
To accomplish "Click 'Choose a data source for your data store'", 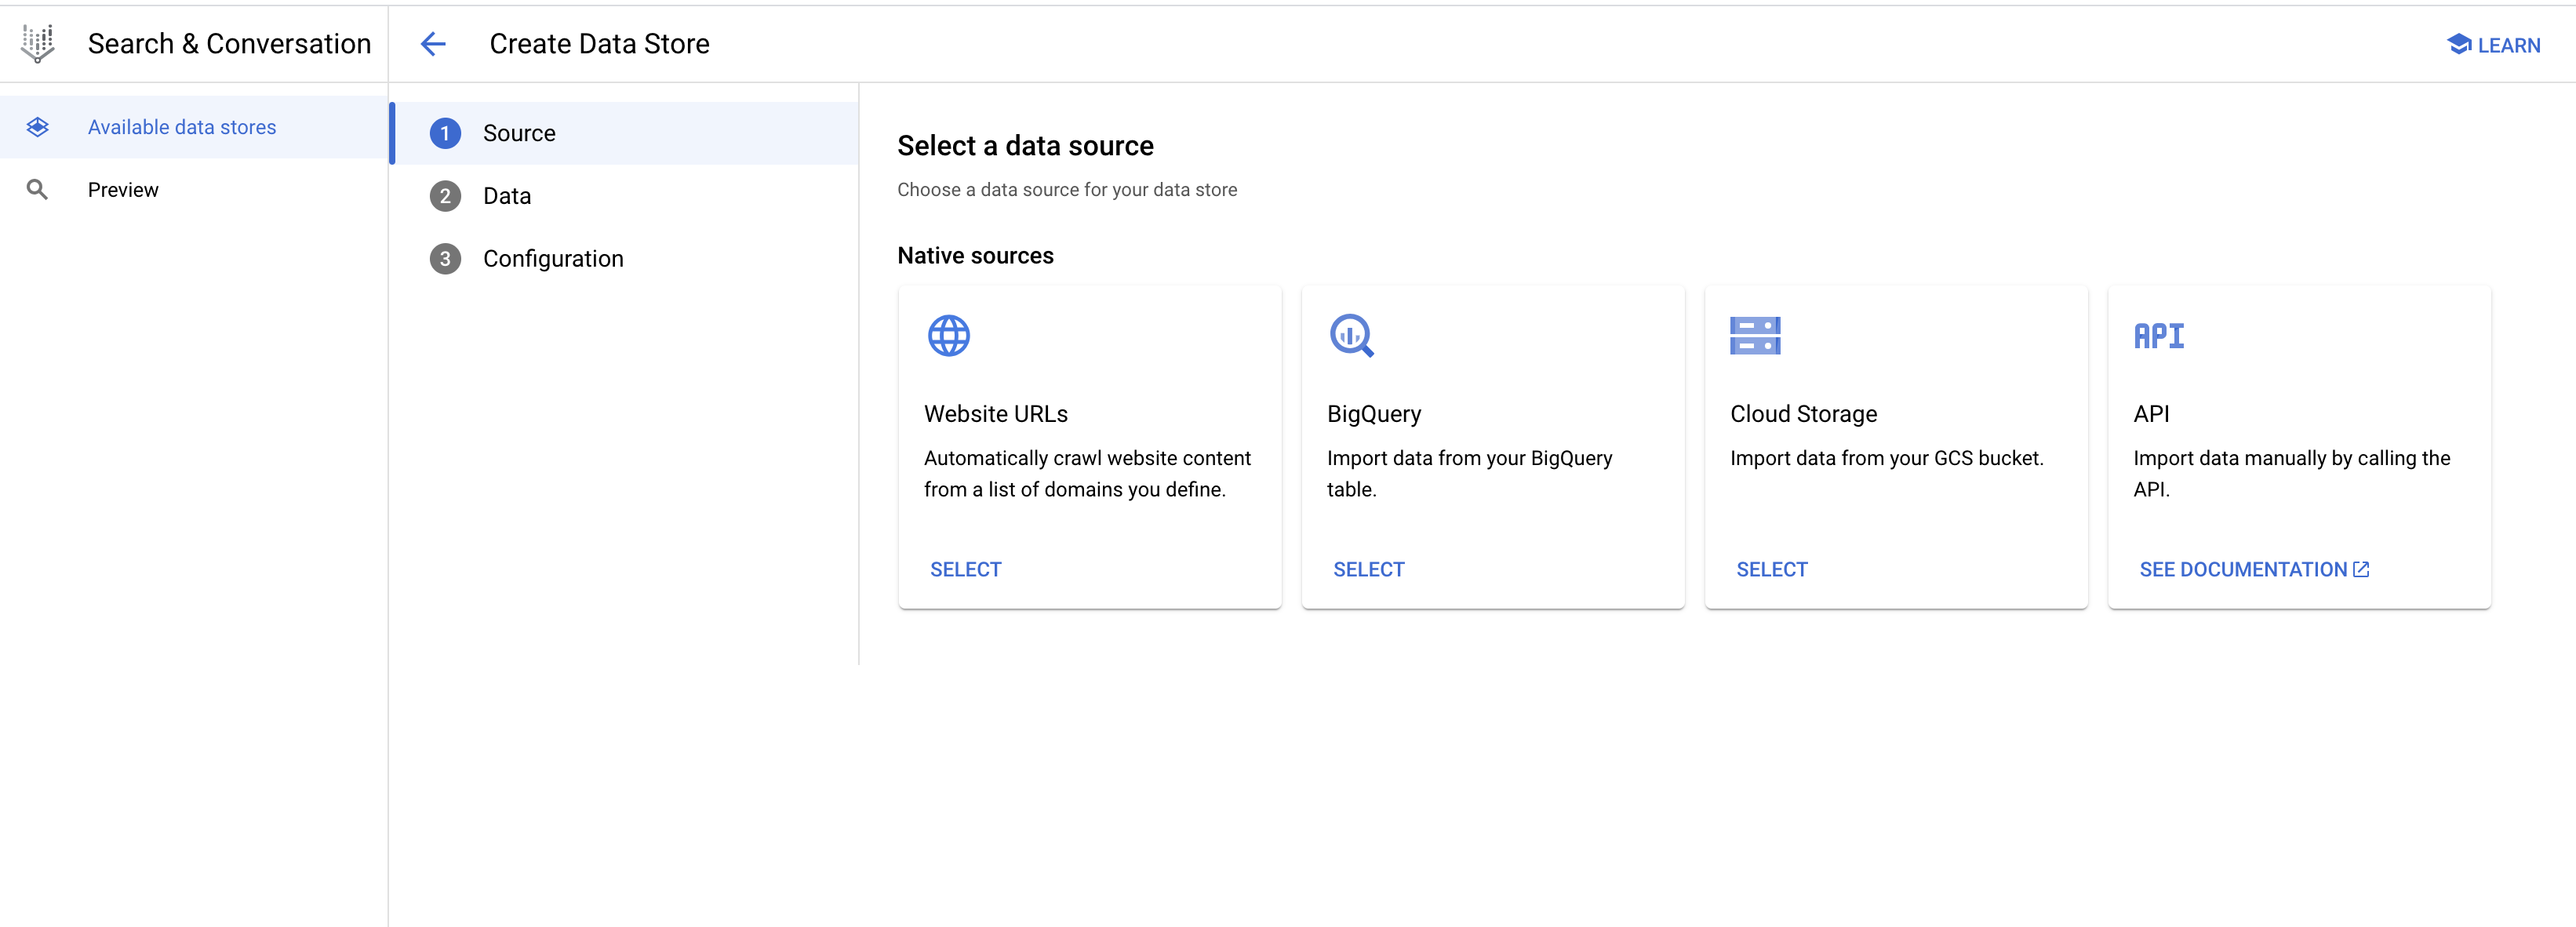I will tap(1067, 190).
